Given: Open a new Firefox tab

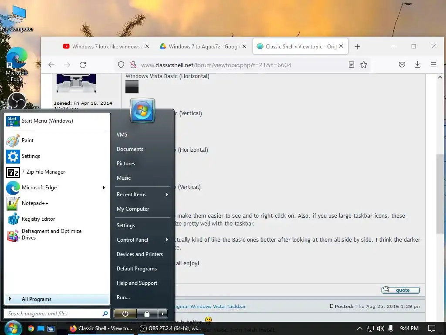Looking at the screenshot, I should (358, 46).
